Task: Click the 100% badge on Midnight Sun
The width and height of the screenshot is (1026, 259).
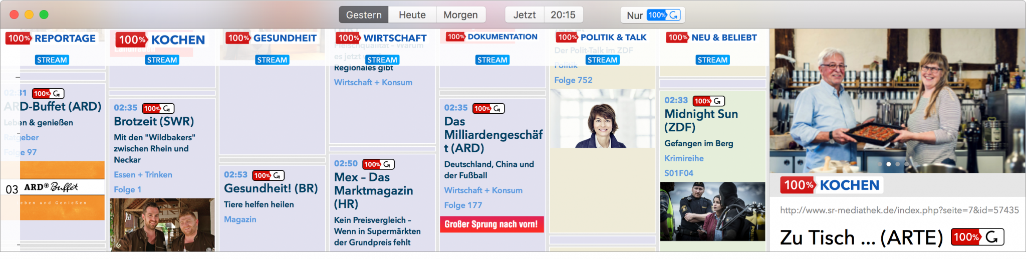Action: [x=709, y=101]
